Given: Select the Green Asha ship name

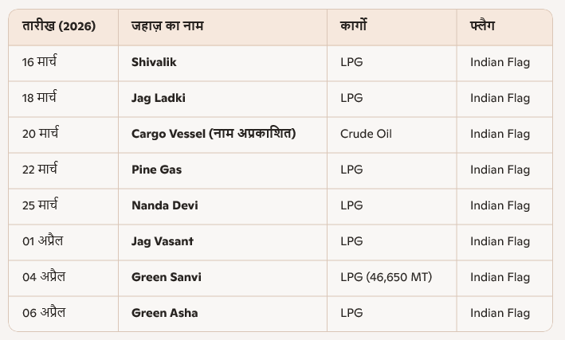Looking at the screenshot, I should pyautogui.click(x=164, y=313).
